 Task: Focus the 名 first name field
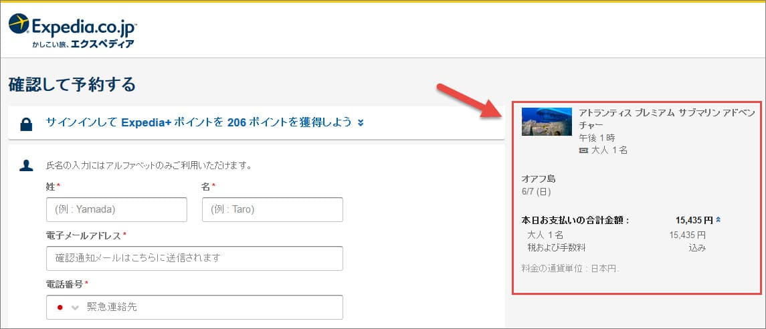point(272,209)
